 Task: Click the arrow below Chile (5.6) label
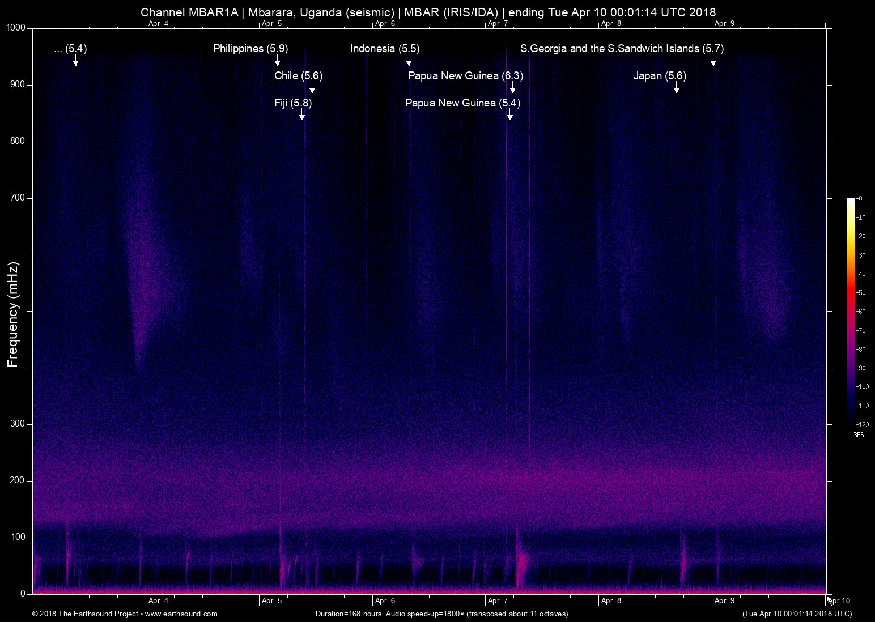(x=312, y=88)
